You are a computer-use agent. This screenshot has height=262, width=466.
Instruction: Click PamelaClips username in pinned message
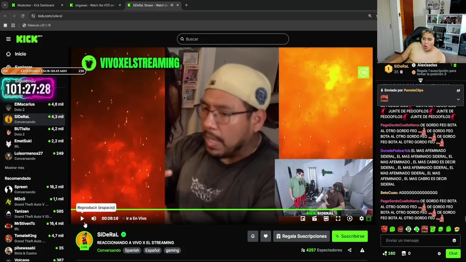pyautogui.click(x=414, y=90)
